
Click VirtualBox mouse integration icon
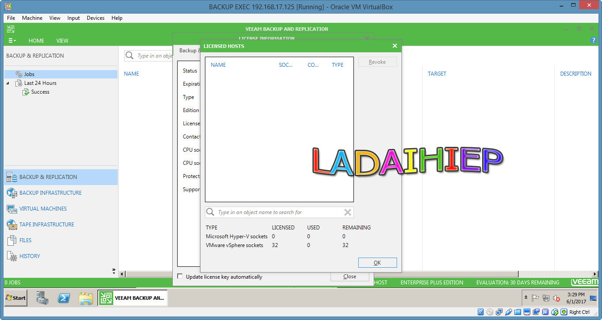coord(554,313)
